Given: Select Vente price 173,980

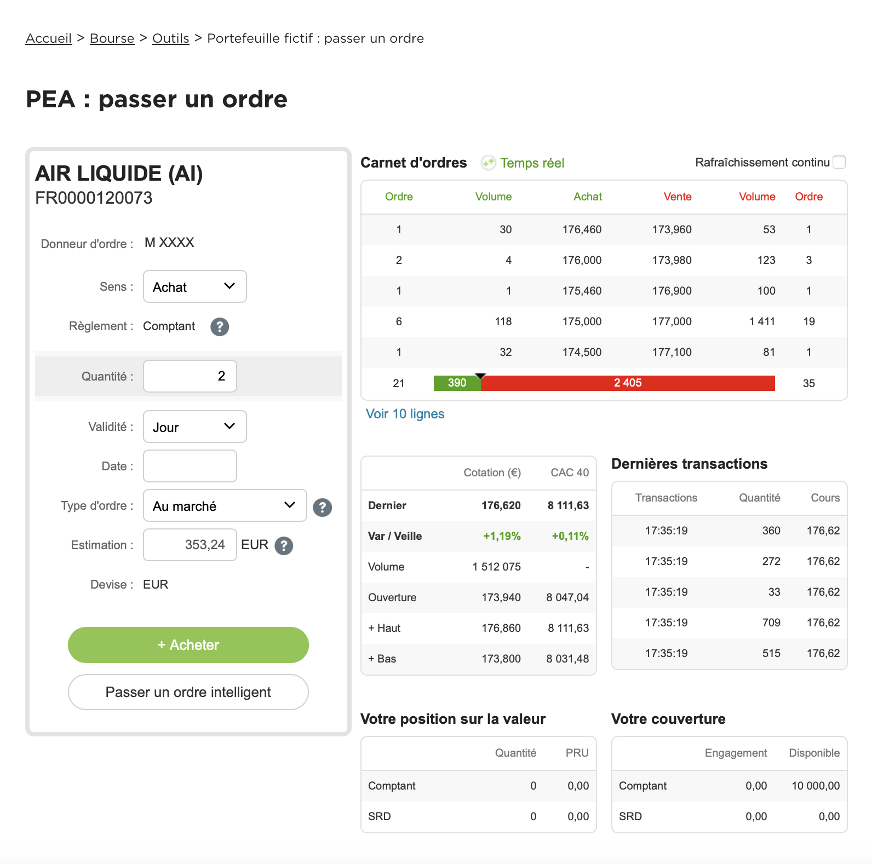Looking at the screenshot, I should tap(672, 260).
